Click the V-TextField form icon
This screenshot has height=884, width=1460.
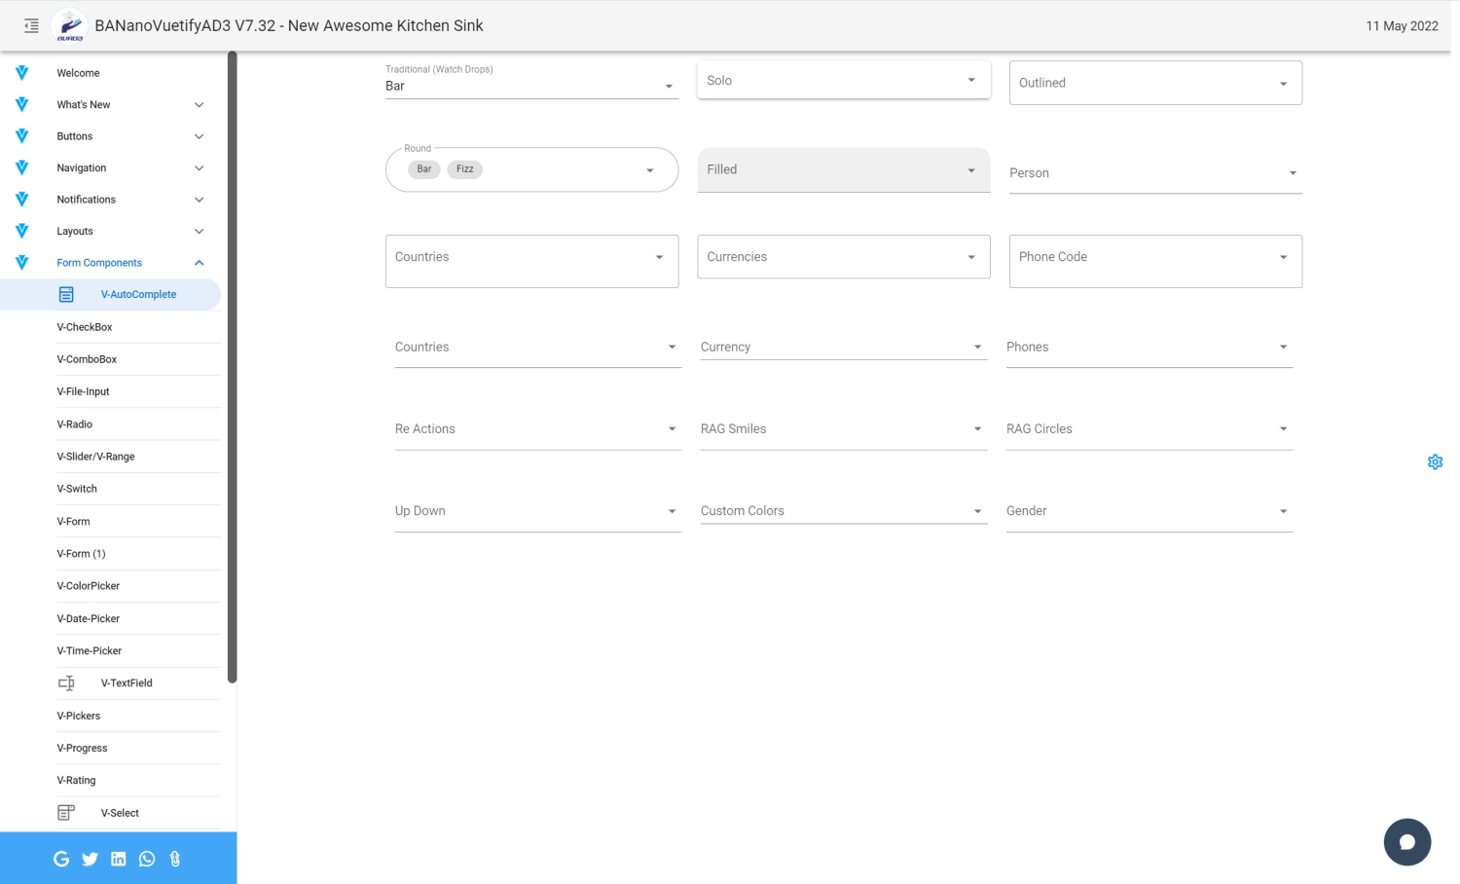tap(66, 683)
